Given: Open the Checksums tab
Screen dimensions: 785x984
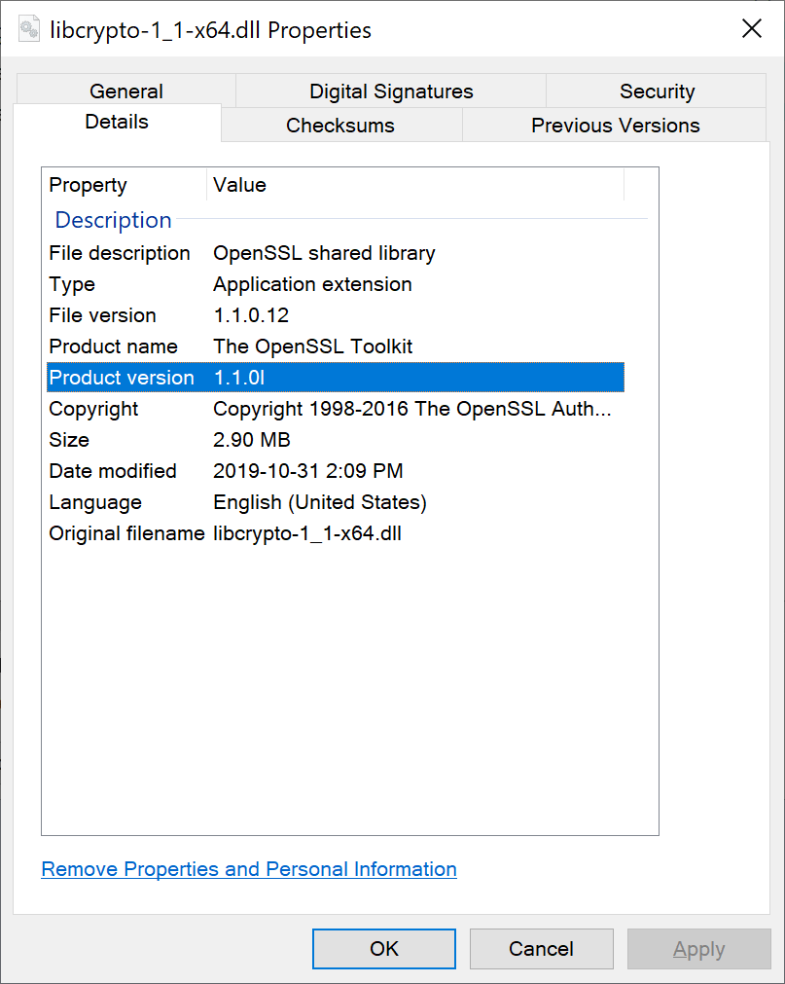Looking at the screenshot, I should [x=340, y=126].
